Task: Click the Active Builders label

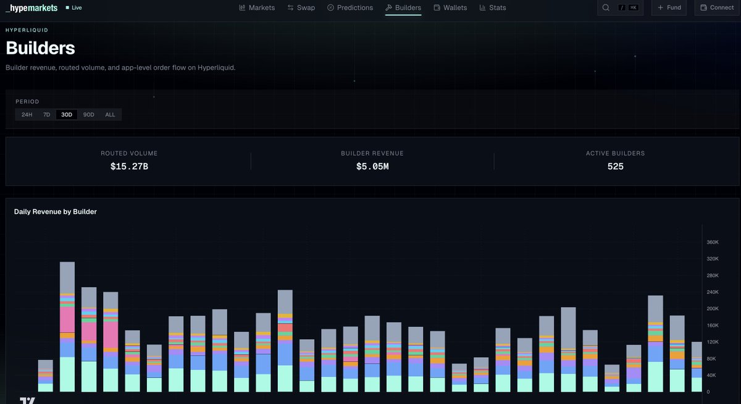Action: [x=615, y=153]
